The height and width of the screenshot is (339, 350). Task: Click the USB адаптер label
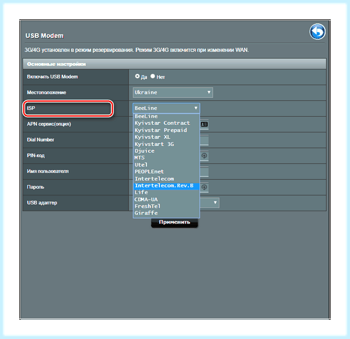tap(42, 203)
